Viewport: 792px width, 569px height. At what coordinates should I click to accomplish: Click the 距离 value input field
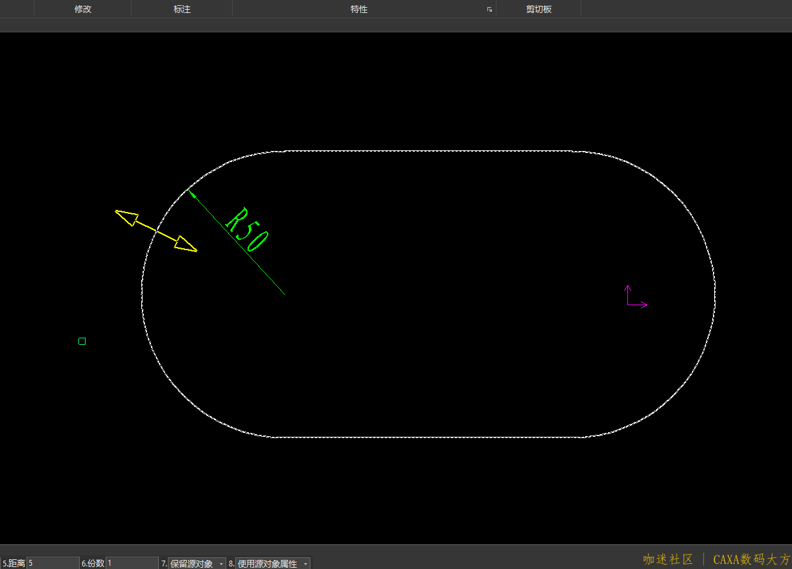point(52,563)
